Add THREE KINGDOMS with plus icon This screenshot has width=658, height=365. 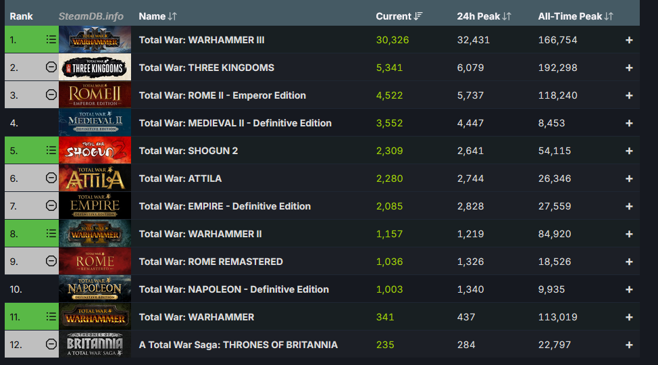(x=629, y=68)
